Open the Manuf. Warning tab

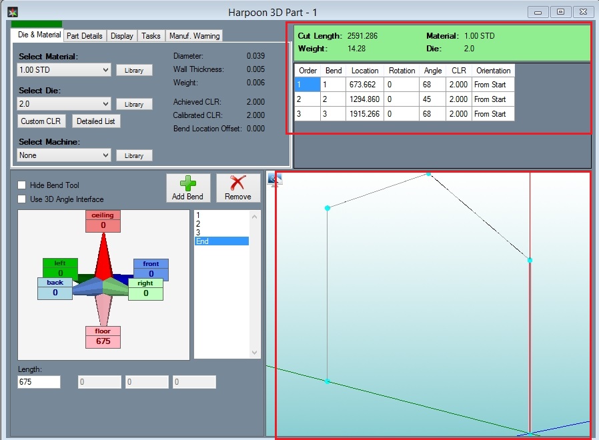pyautogui.click(x=194, y=36)
